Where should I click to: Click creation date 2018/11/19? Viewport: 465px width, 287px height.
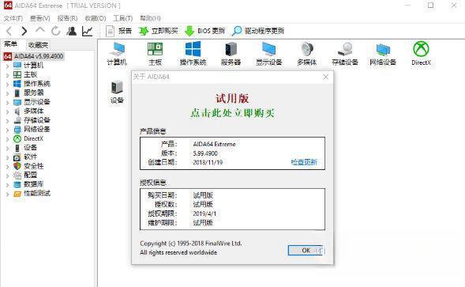(208, 163)
